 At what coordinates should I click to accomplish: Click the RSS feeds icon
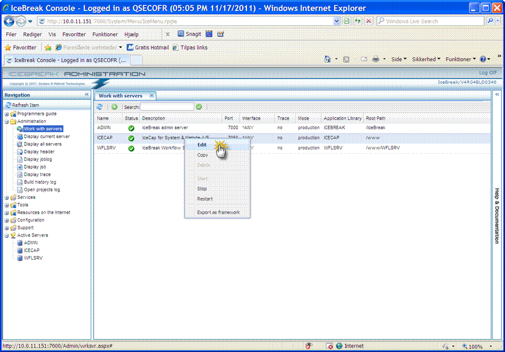[x=346, y=59]
